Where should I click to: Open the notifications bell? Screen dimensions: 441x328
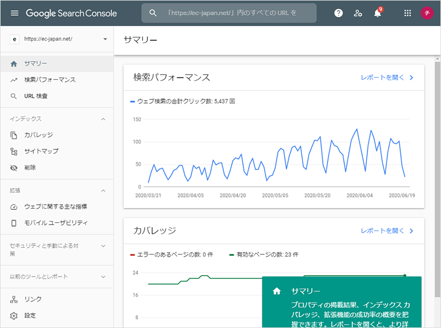[378, 13]
